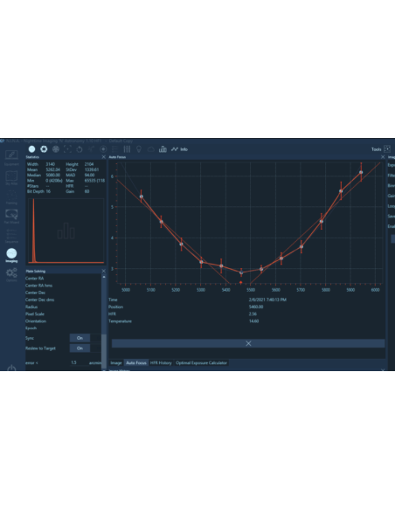Switch to the HFR History tab
Screen dimensions: 395x510
tap(161, 362)
